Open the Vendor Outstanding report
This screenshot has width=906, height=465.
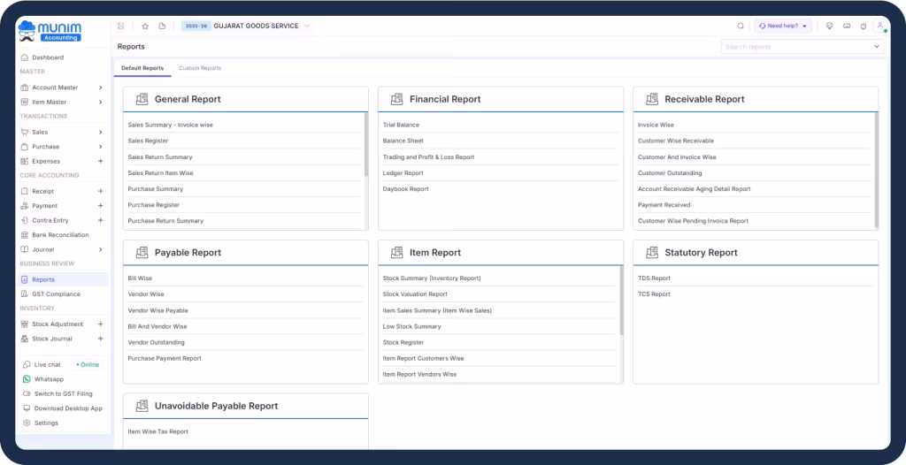156,342
